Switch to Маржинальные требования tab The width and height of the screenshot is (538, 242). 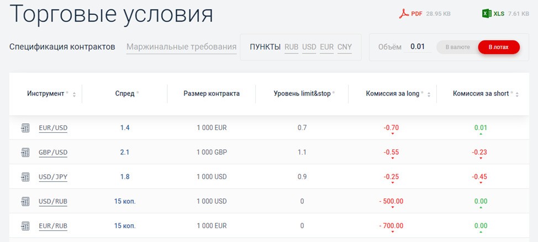coord(182,47)
